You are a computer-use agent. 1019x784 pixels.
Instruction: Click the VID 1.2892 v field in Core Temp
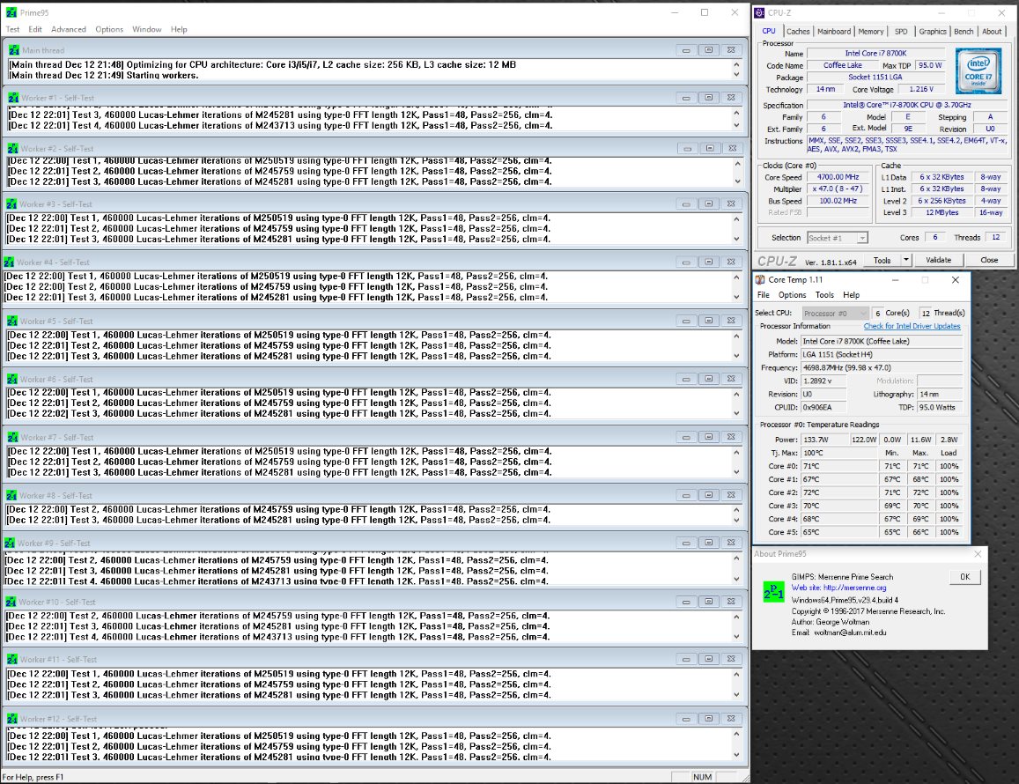click(x=823, y=381)
